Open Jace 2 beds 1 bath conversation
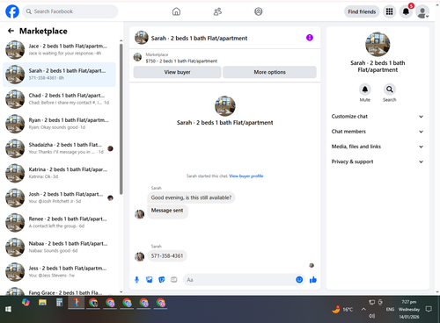Screen dimensions: 440x323 [59, 49]
